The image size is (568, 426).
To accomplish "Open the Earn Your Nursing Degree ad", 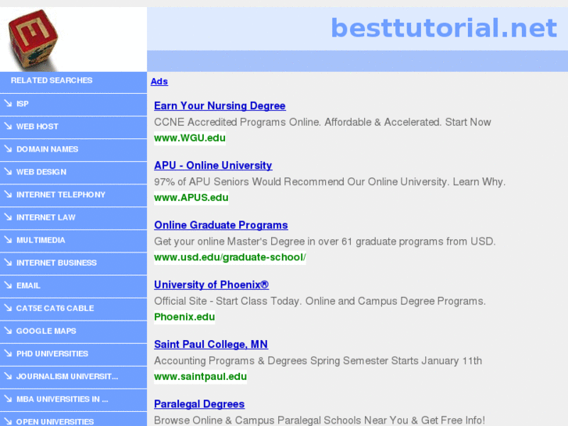I will tap(220, 106).
